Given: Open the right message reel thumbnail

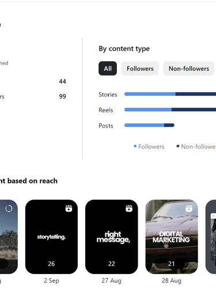Looking at the screenshot, I should pos(111,236).
